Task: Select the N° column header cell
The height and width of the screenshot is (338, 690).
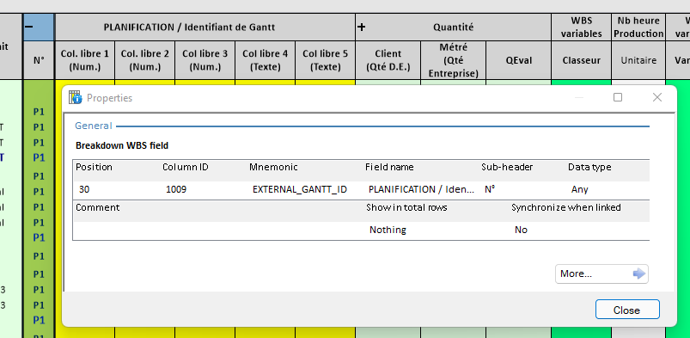Action: click(x=39, y=60)
